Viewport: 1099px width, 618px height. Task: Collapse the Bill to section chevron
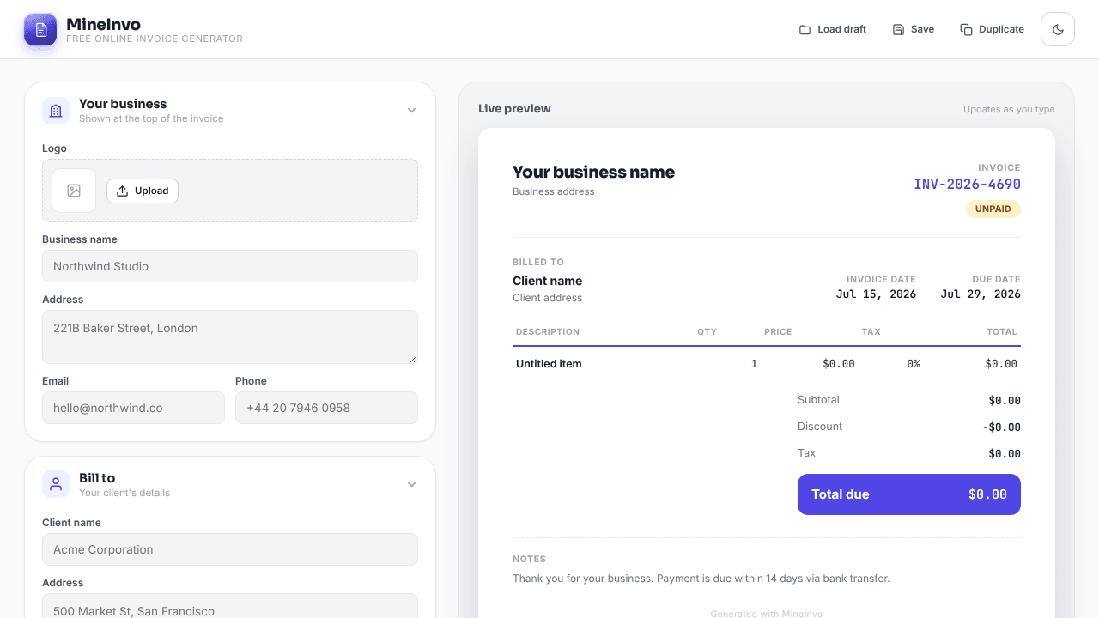[x=411, y=484]
